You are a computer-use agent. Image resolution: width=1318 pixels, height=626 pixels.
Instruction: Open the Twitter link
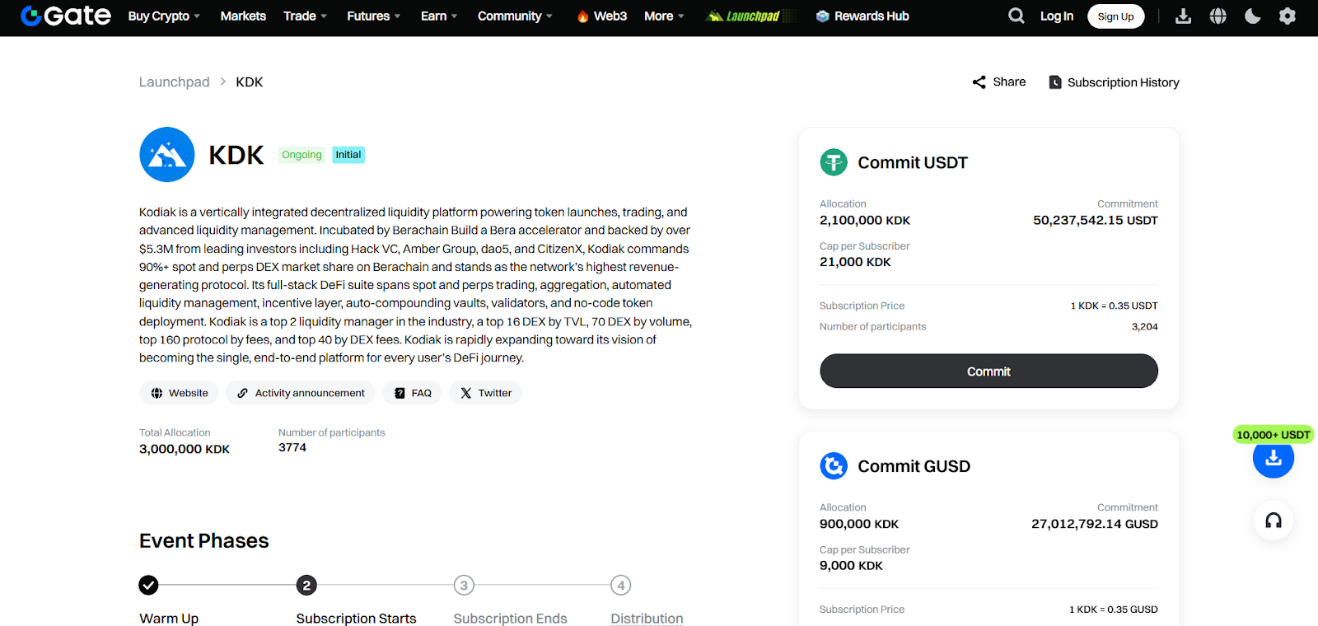[x=485, y=393]
